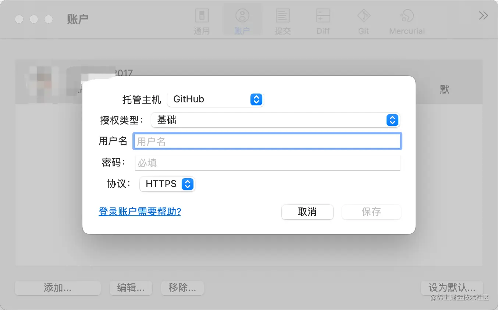Click the 编辑... account button
This screenshot has height=310, width=498.
(131, 288)
